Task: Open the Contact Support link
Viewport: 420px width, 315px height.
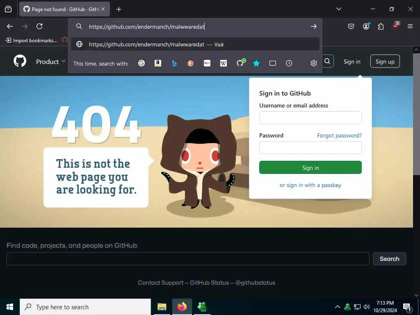Action: [x=161, y=283]
